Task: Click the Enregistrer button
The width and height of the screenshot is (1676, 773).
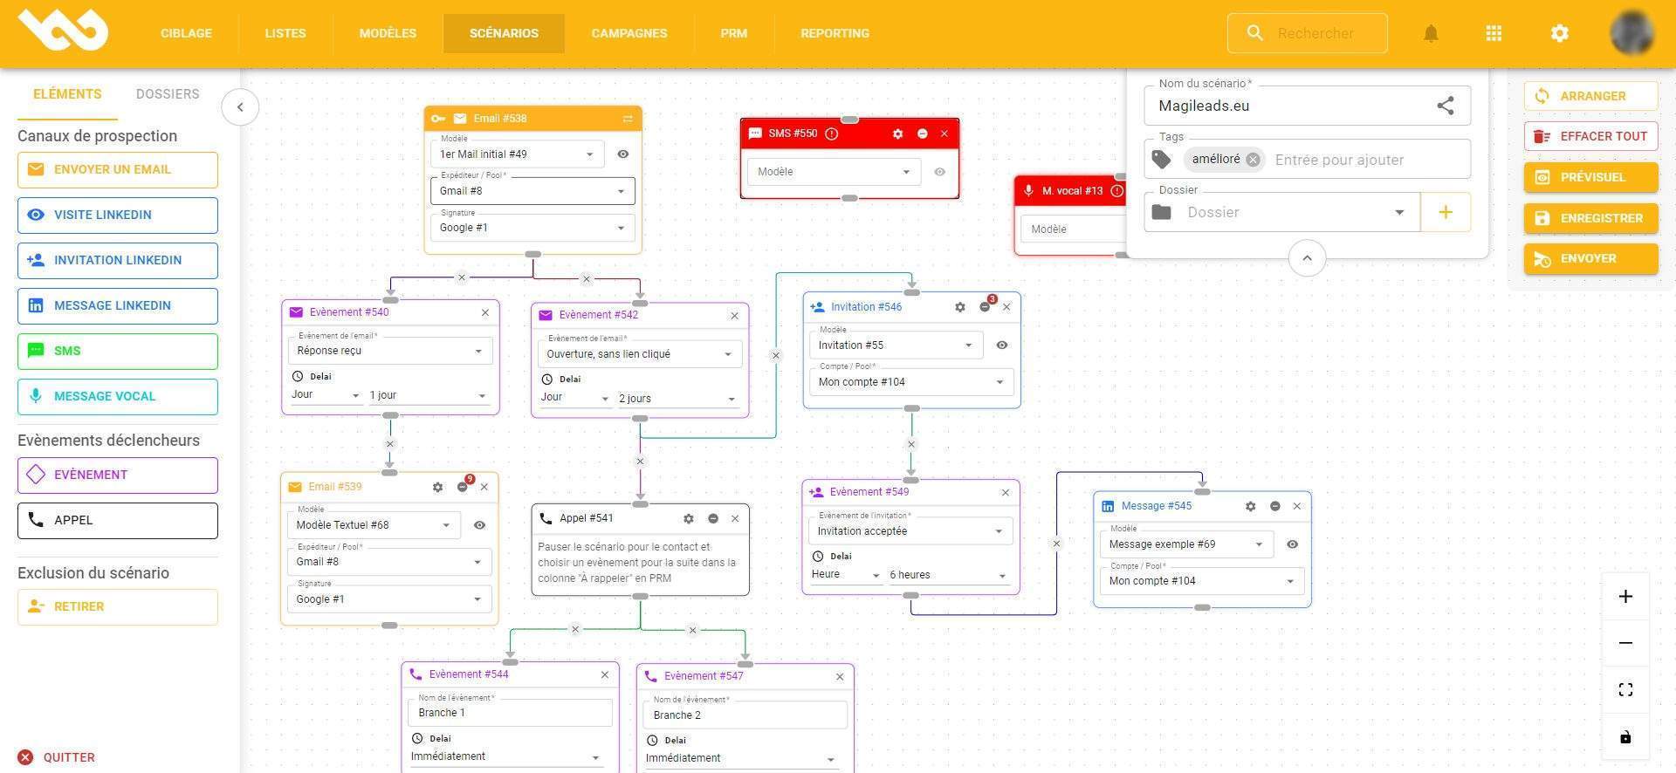Action: coord(1590,218)
